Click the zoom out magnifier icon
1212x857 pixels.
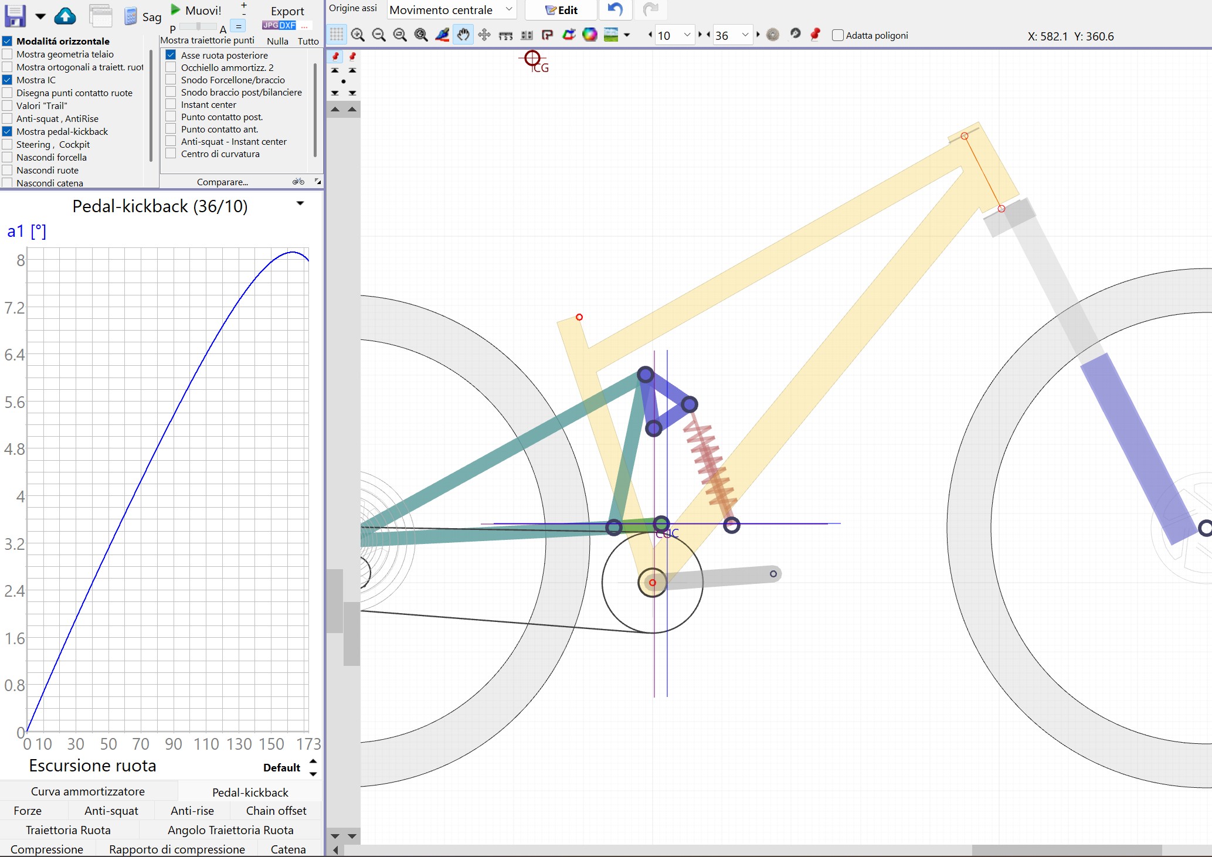click(379, 35)
